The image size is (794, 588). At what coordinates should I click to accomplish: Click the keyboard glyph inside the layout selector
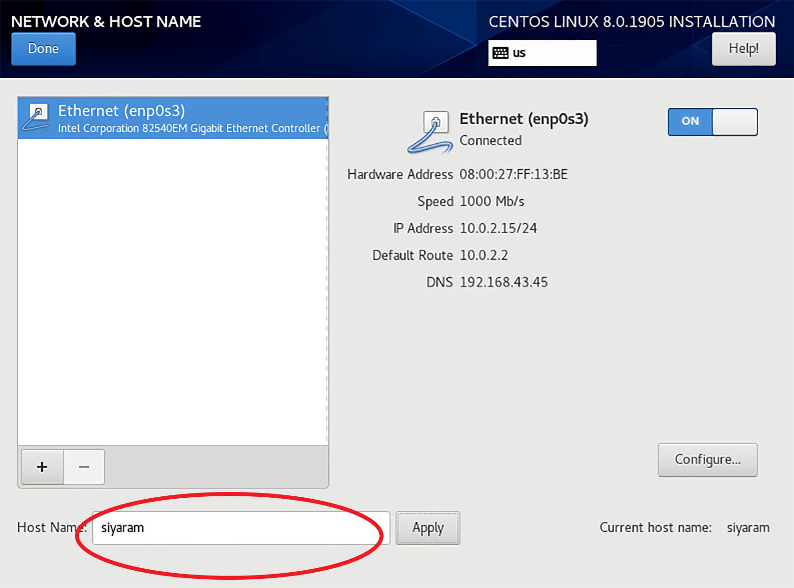pyautogui.click(x=500, y=53)
